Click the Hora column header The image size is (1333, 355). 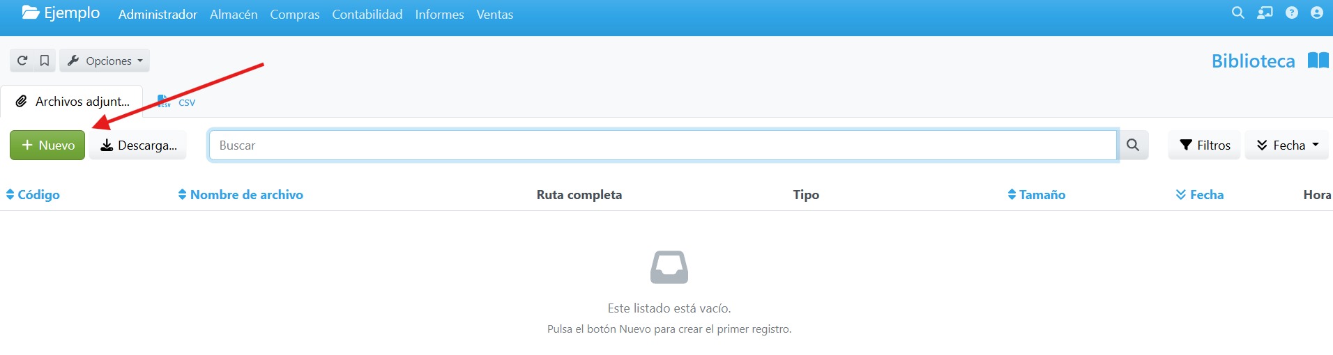pos(1317,195)
